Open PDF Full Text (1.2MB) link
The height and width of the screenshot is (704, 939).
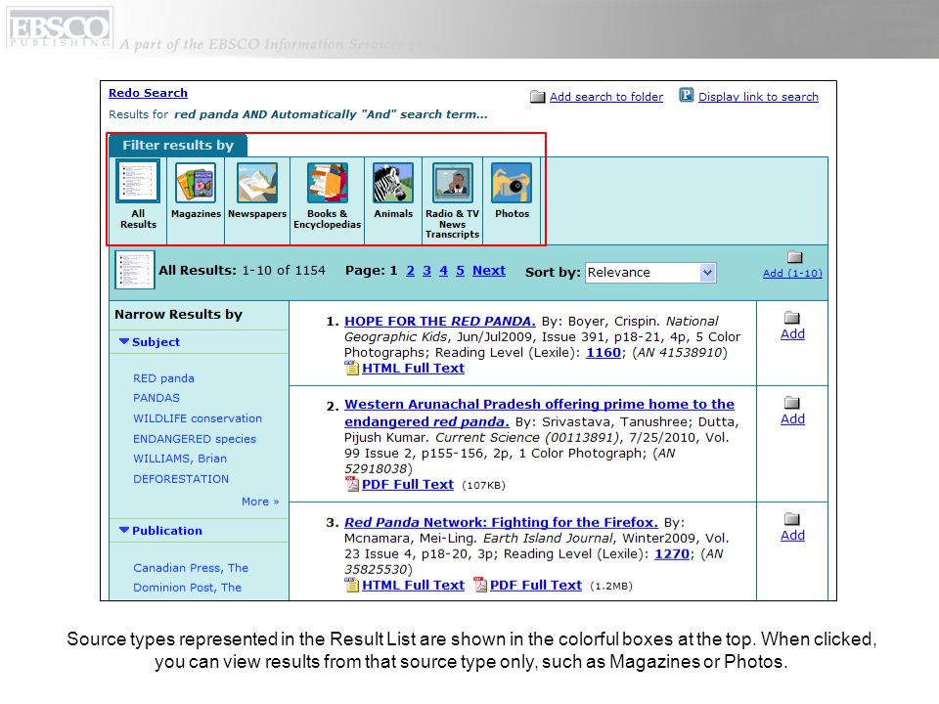[536, 585]
